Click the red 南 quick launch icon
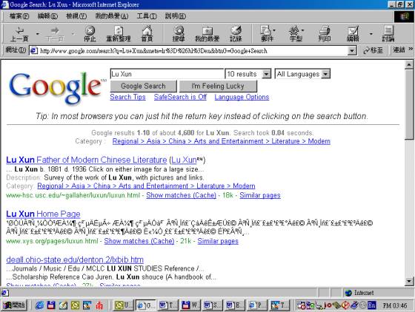 click(x=99, y=305)
